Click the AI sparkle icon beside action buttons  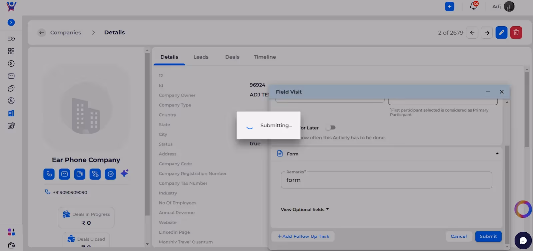(125, 173)
